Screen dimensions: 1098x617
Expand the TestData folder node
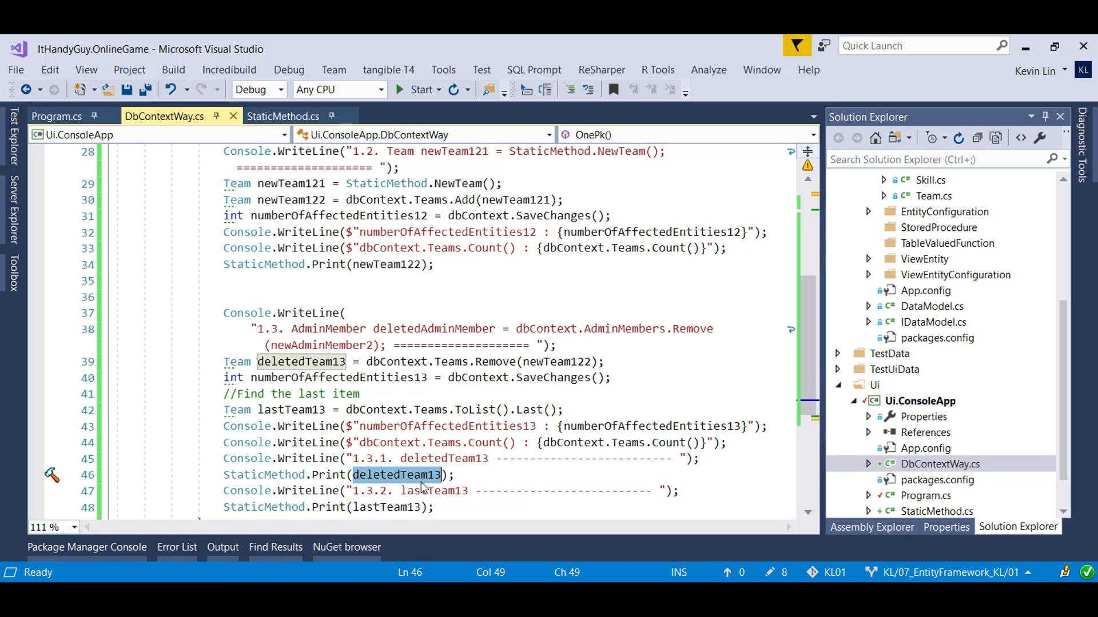pos(838,354)
